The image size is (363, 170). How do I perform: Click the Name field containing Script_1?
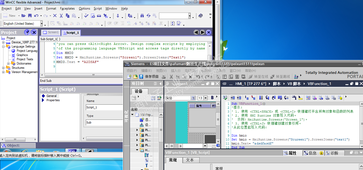point(104,107)
